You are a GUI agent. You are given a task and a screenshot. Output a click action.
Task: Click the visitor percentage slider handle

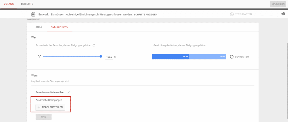pos(101,57)
